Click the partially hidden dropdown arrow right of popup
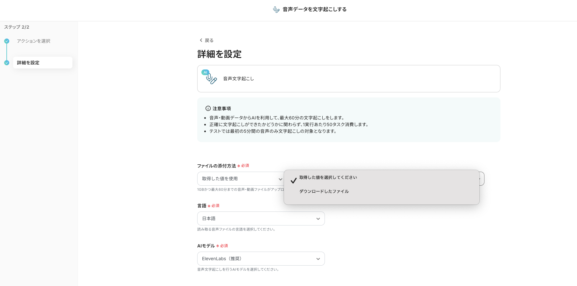Screen dimensions: 577x286 pyautogui.click(x=482, y=179)
